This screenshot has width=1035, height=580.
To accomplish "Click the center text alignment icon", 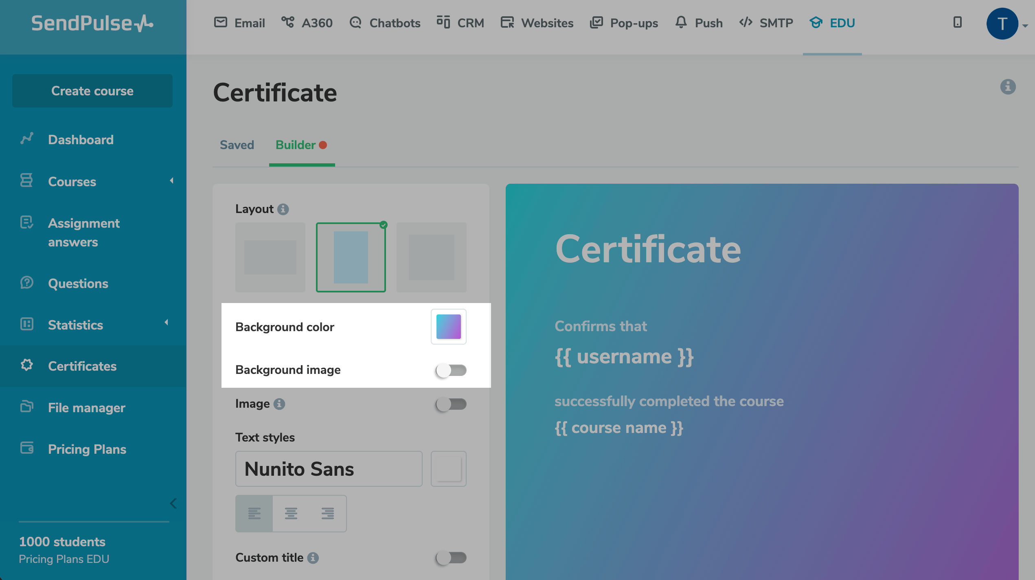I will [x=291, y=513].
